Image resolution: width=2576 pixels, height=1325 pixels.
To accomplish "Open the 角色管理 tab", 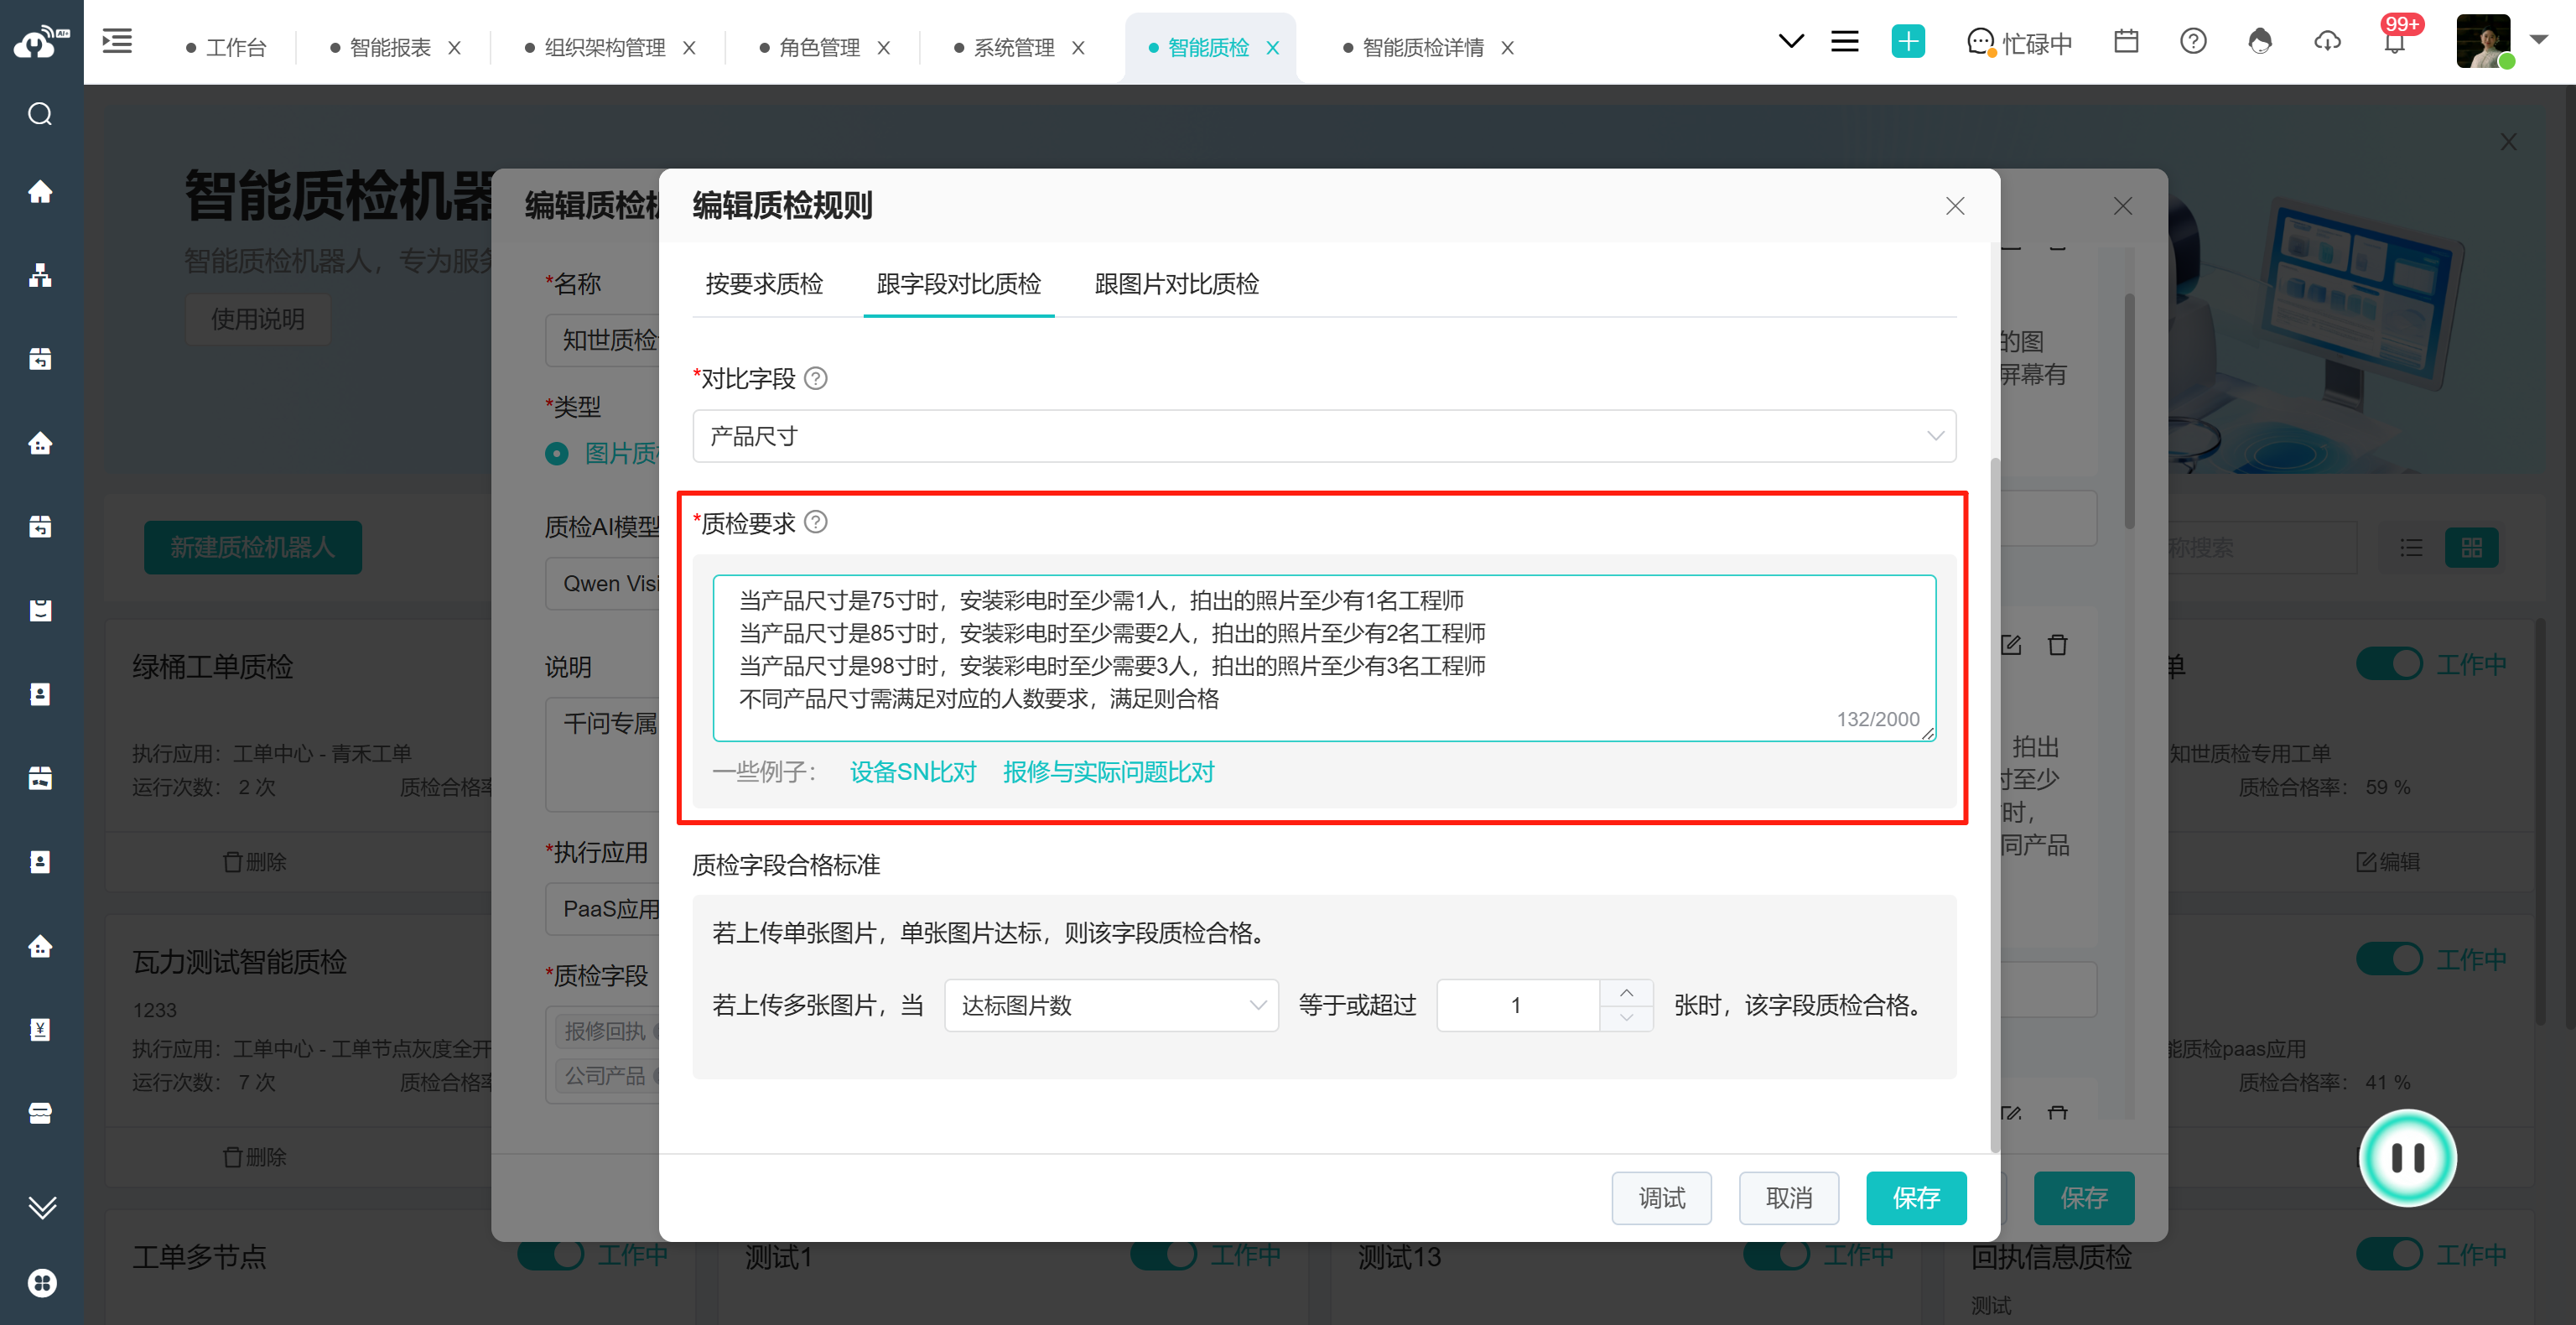I will tap(819, 48).
